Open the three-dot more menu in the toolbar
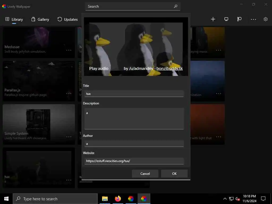Viewport: 272px width, 204px height. [x=253, y=19]
